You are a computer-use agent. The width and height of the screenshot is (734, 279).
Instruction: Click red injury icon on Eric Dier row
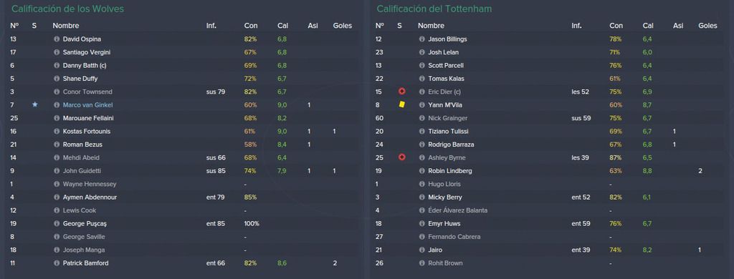401,92
